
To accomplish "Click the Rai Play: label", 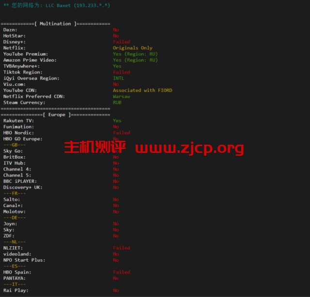I will click(x=16, y=291).
